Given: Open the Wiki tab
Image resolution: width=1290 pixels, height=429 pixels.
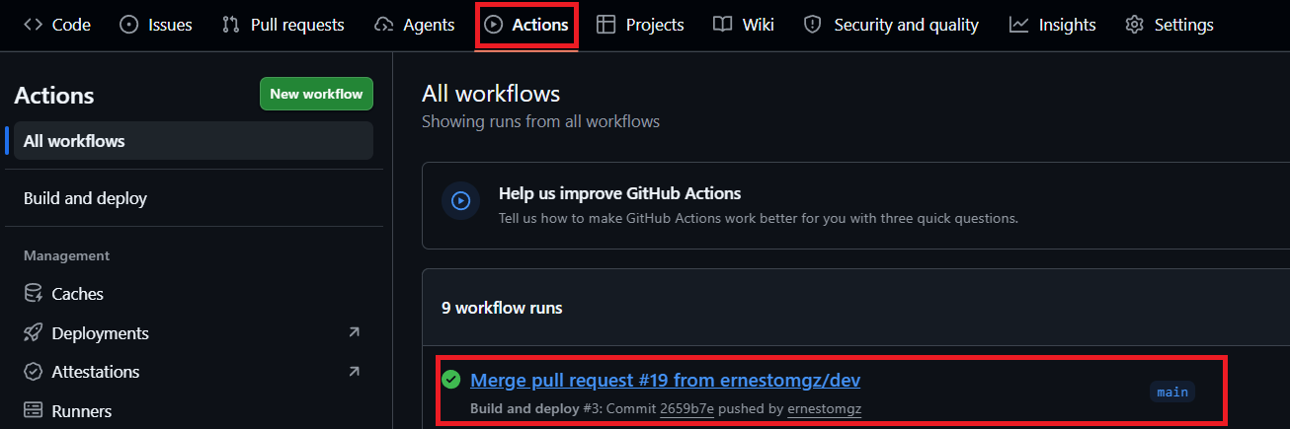Looking at the screenshot, I should click(x=744, y=25).
